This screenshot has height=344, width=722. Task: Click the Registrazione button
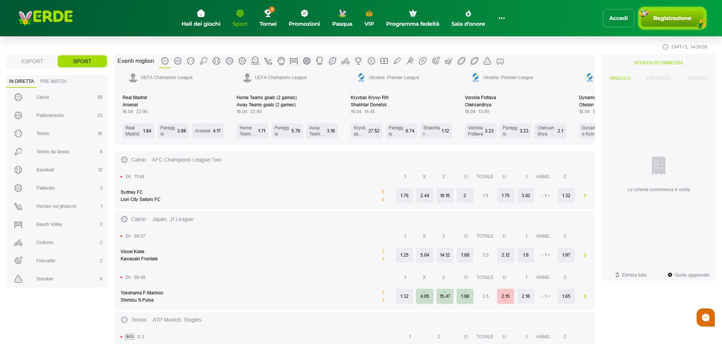672,18
